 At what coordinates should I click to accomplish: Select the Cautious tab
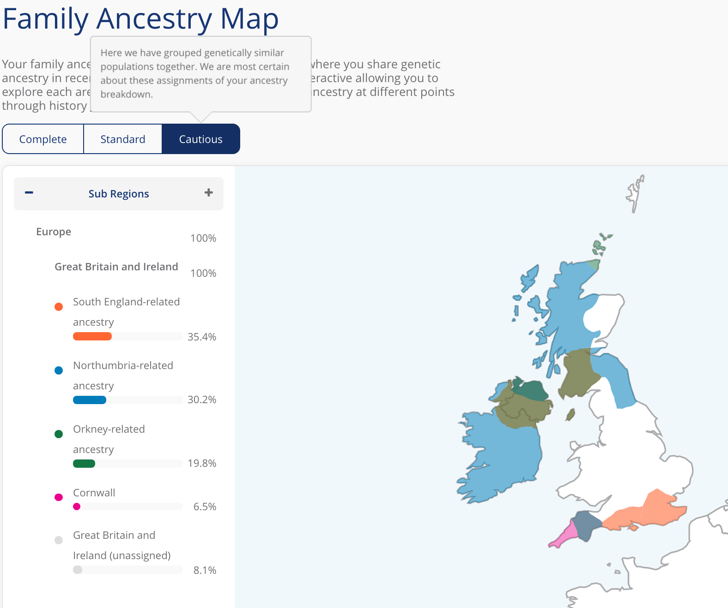200,139
